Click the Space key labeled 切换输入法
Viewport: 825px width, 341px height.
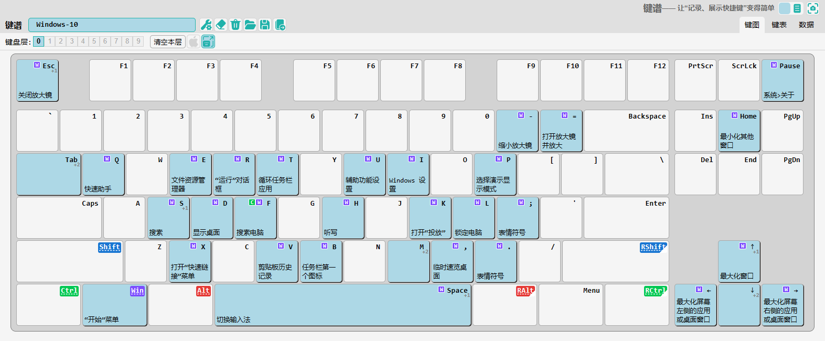(x=343, y=305)
